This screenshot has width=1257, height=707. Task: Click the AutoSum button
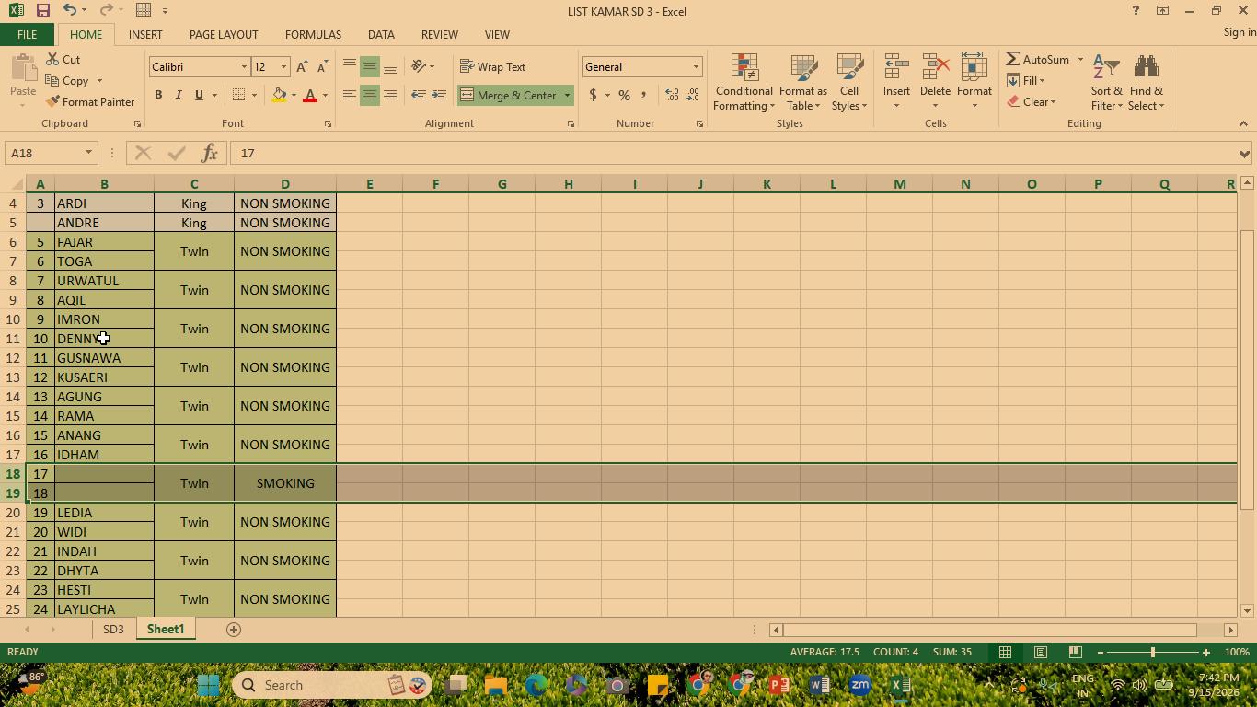1038,60
